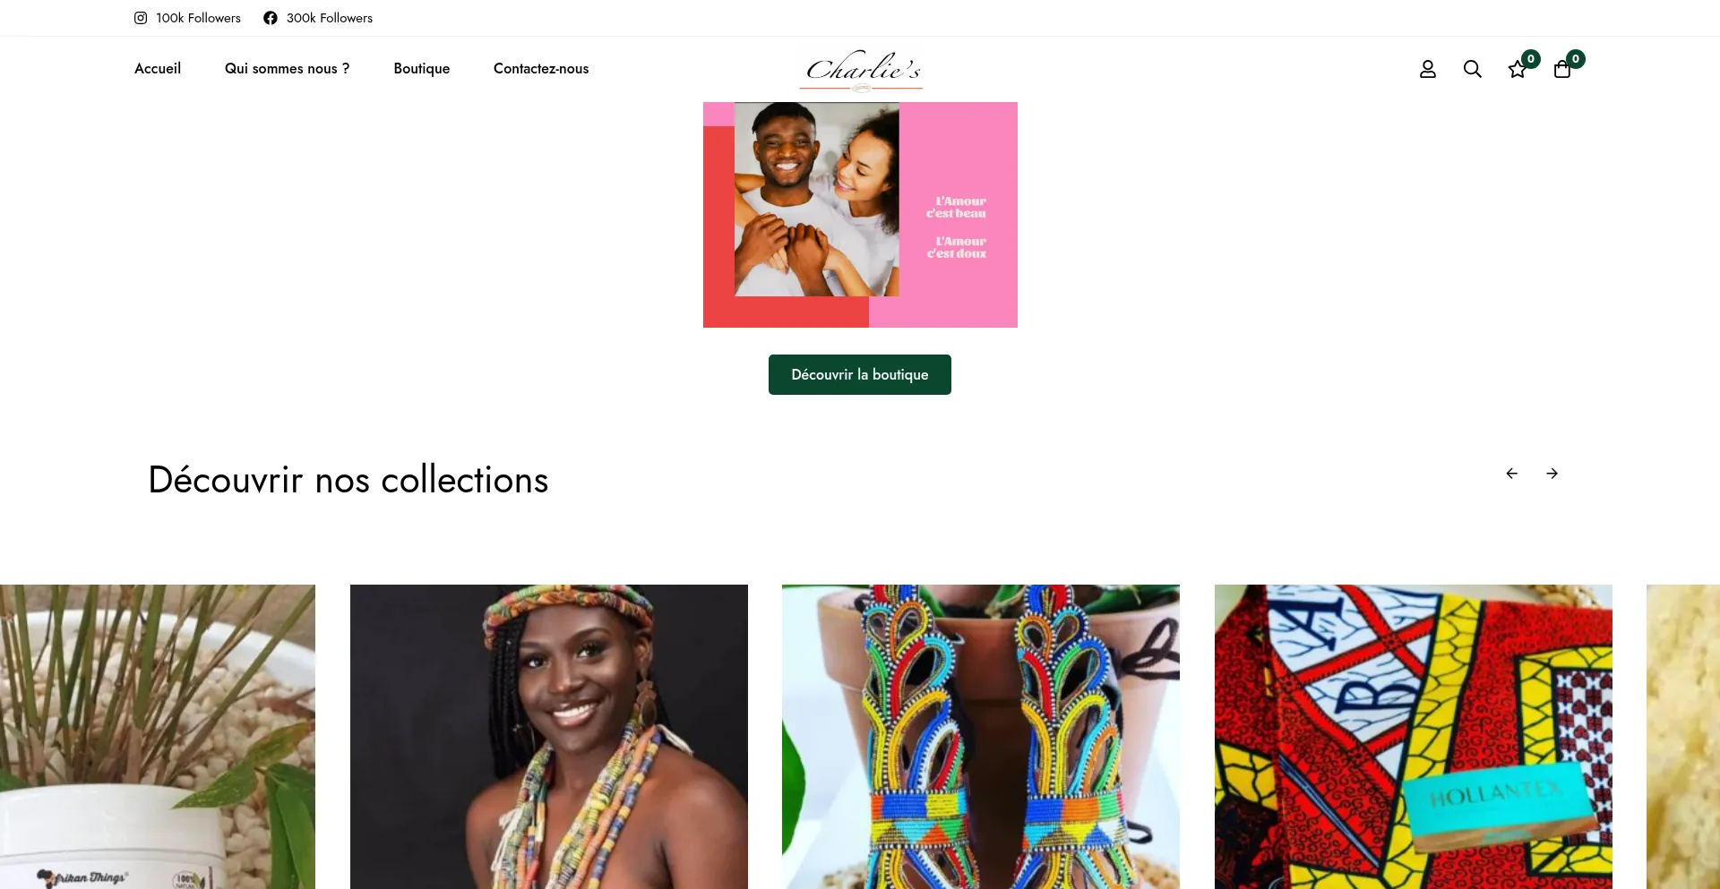Click the Charlie's logo

pyautogui.click(x=861, y=70)
